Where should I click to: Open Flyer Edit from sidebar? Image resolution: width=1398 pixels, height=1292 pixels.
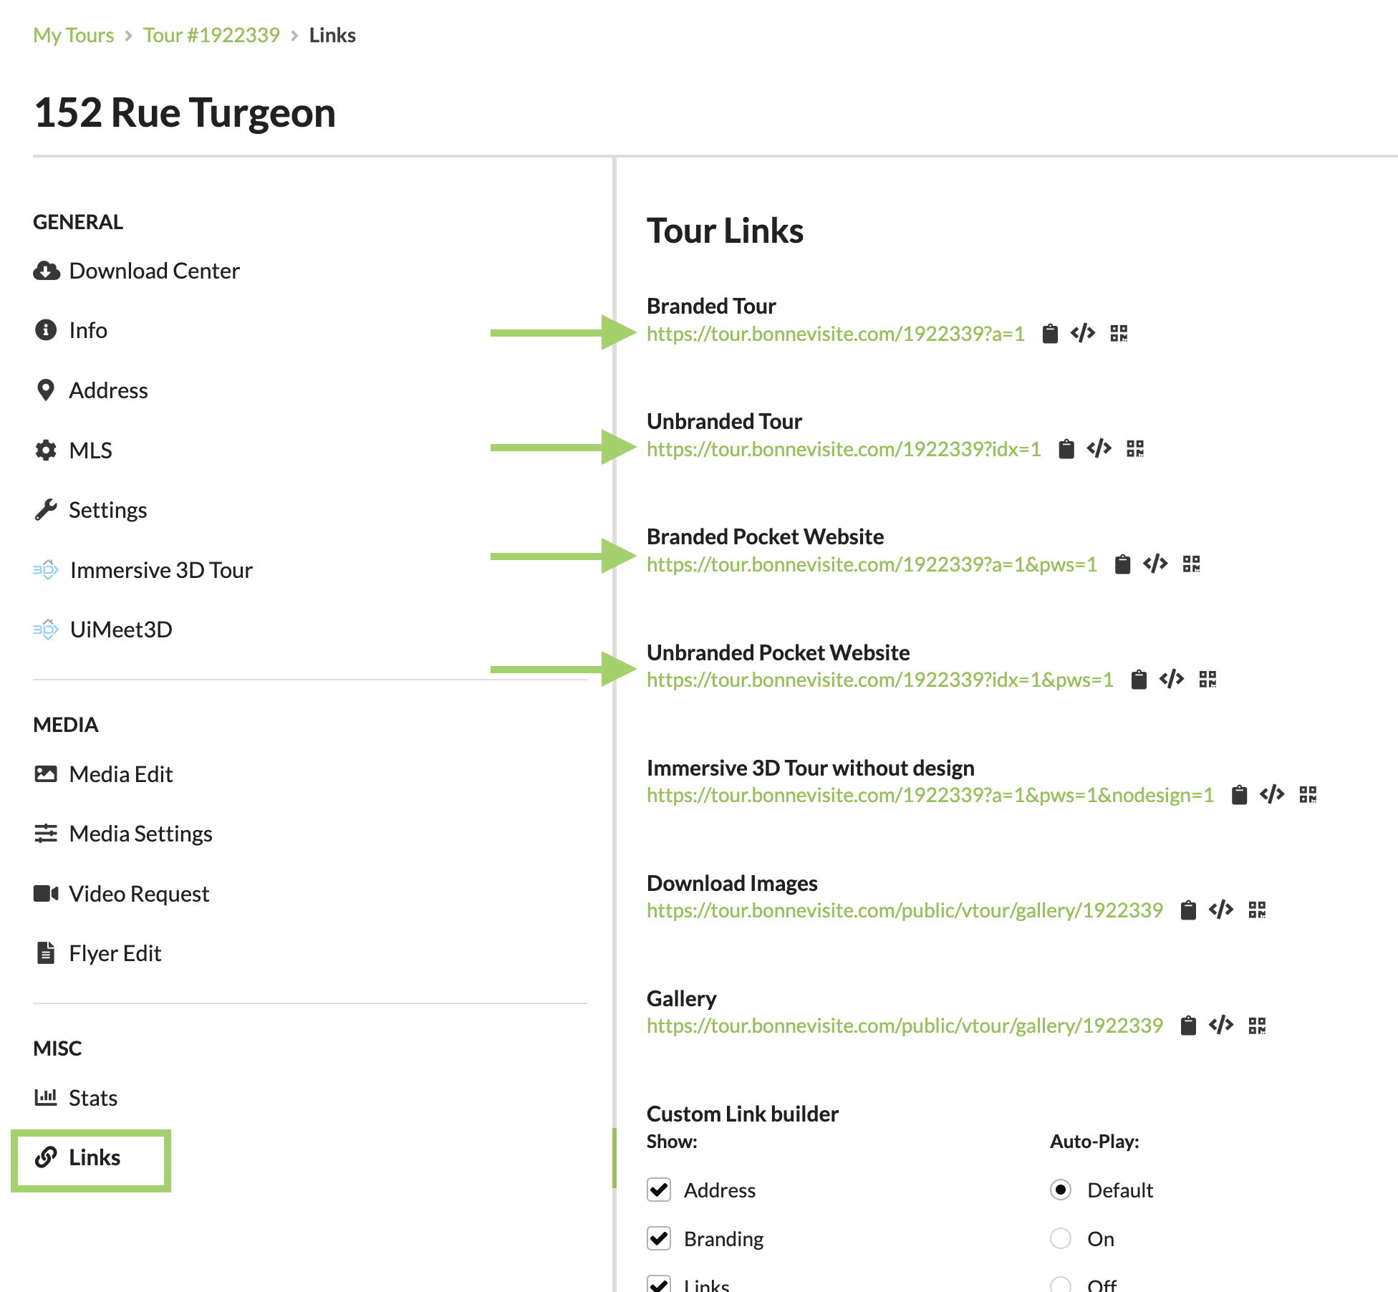pos(115,953)
